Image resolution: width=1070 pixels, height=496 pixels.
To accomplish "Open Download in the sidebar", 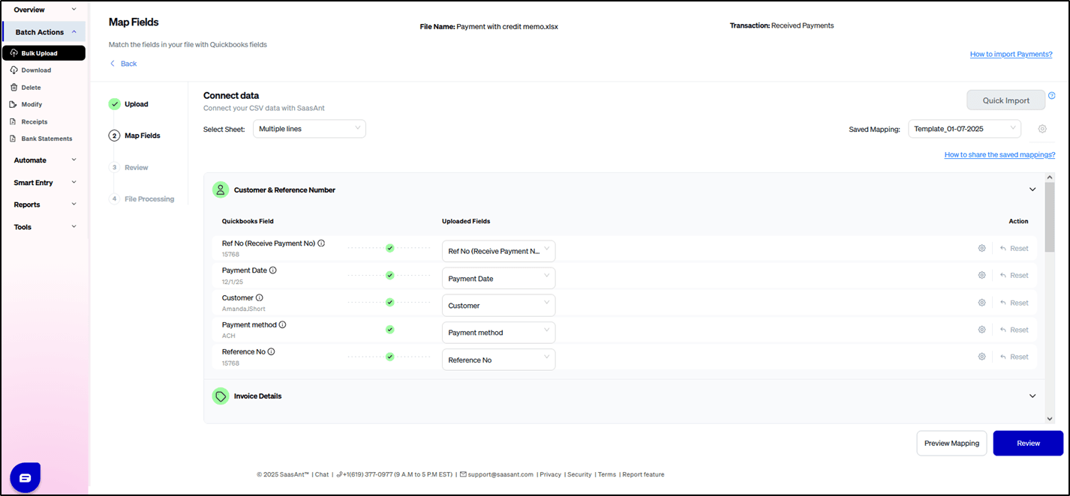I will [x=36, y=70].
